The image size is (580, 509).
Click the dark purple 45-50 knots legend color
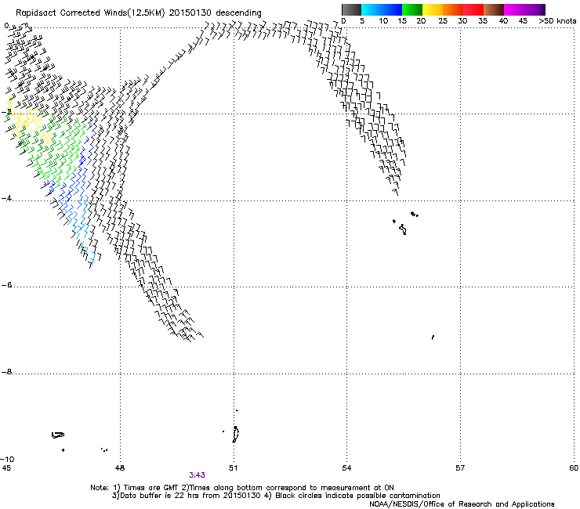point(535,9)
